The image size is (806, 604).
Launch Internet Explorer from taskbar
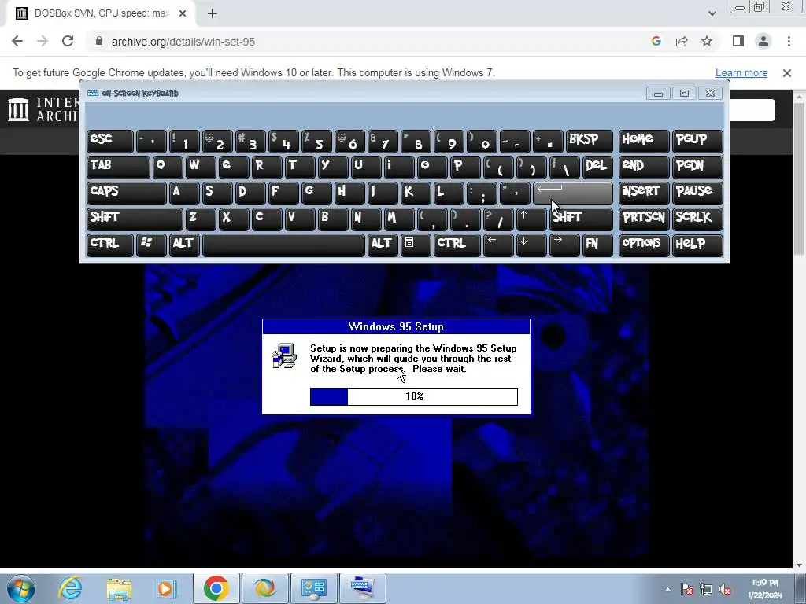point(70,588)
